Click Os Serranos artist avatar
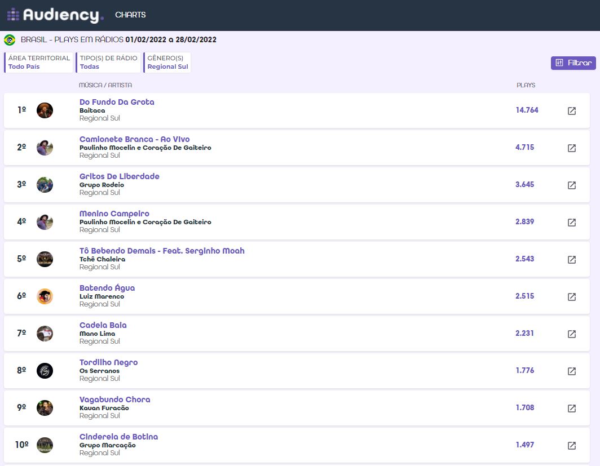 point(45,371)
